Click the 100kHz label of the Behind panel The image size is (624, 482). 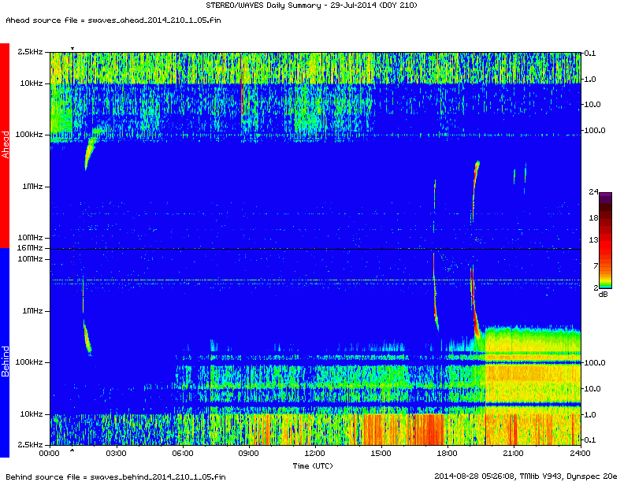(29, 362)
